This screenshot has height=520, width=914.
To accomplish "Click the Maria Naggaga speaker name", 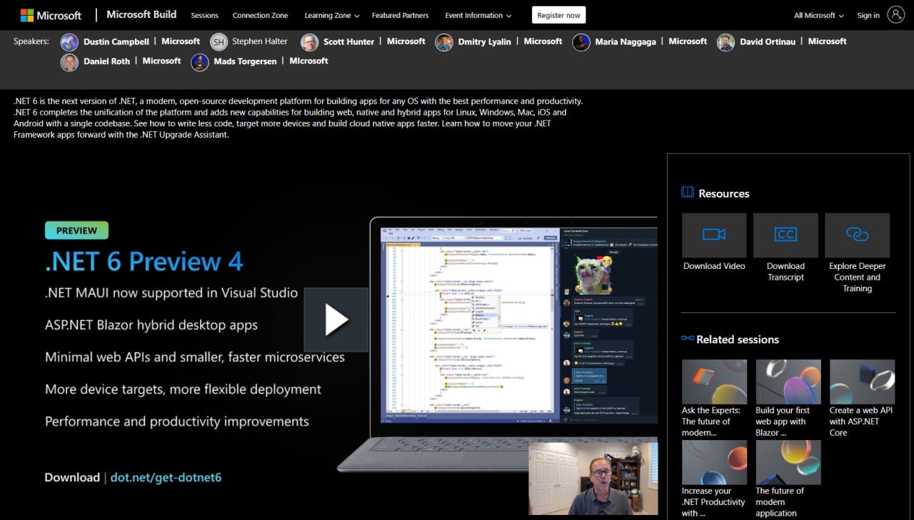I will (626, 42).
